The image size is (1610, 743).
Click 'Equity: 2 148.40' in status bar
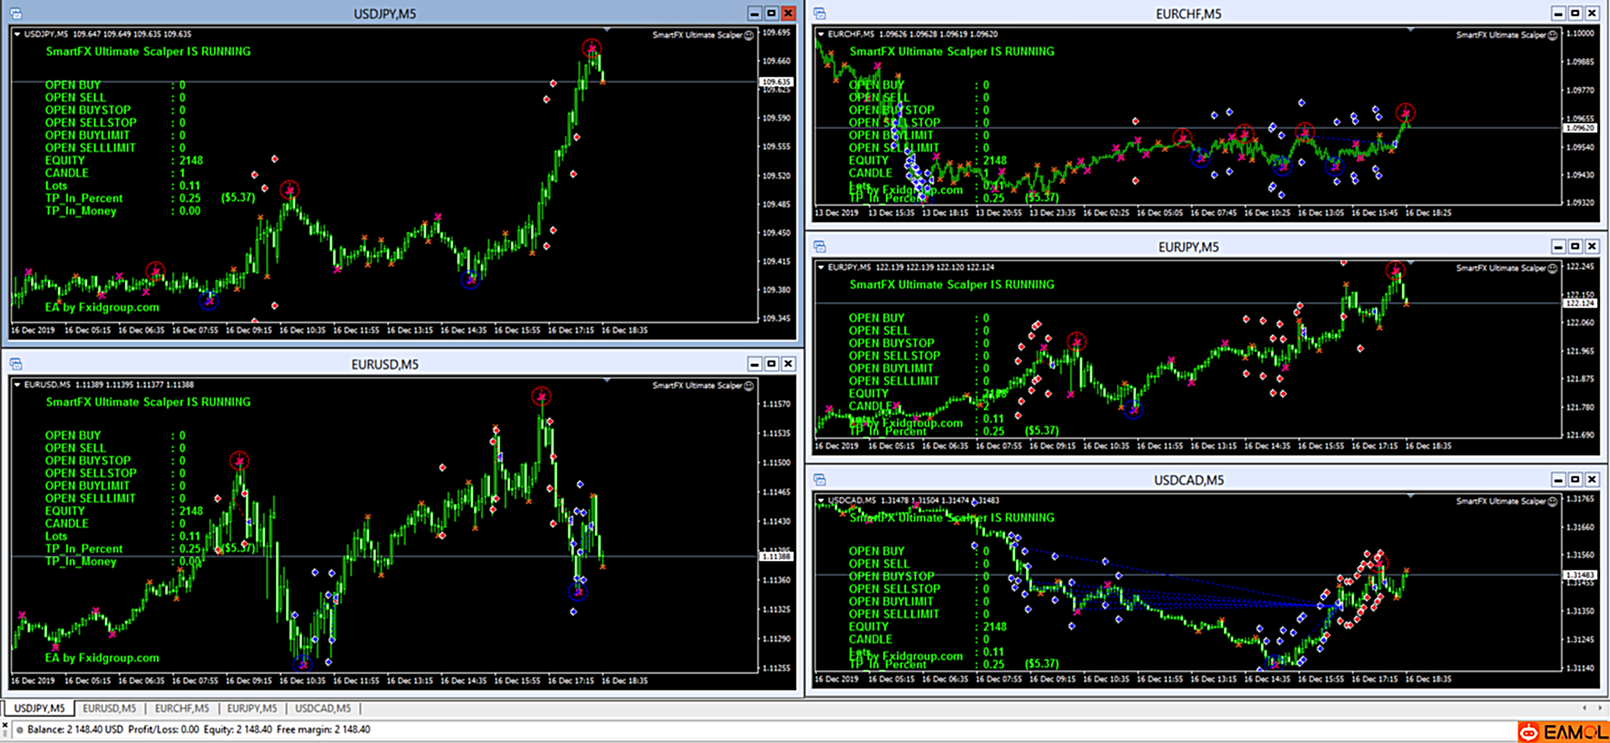click(x=237, y=730)
